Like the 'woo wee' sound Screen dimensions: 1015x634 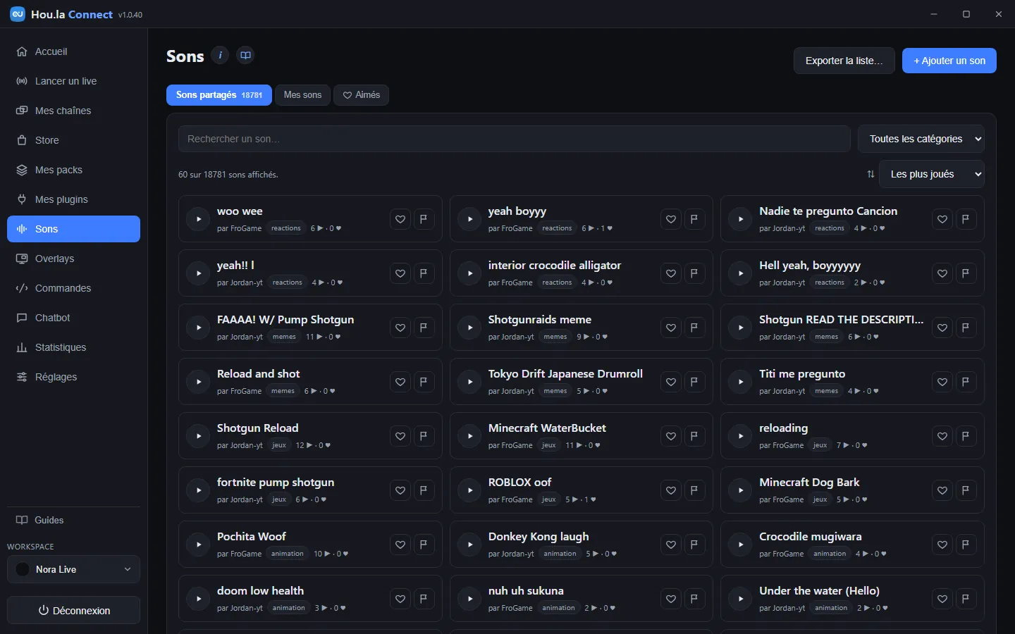click(x=400, y=219)
